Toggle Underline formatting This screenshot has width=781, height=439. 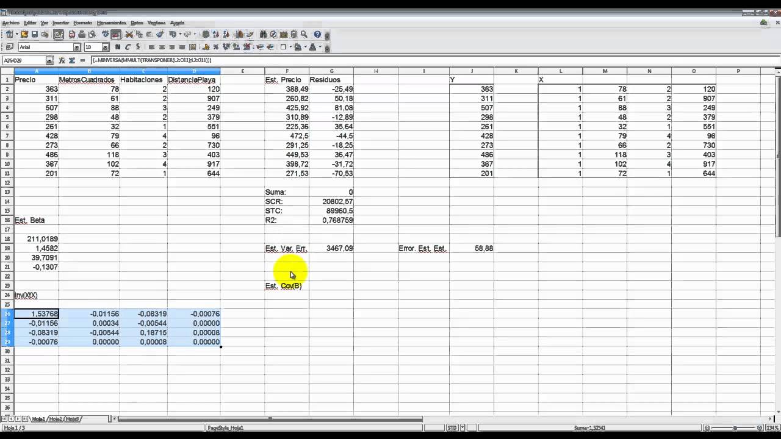[138, 47]
